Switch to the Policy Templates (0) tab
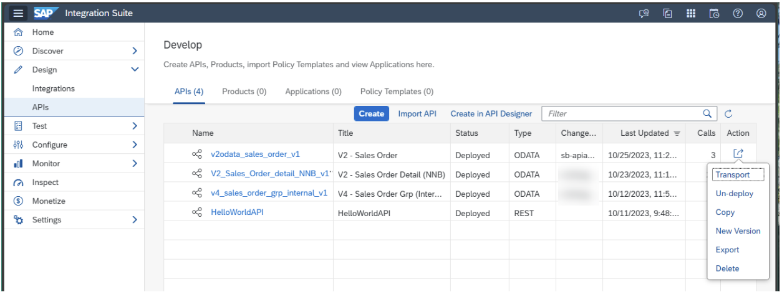This screenshot has width=782, height=294. (397, 92)
